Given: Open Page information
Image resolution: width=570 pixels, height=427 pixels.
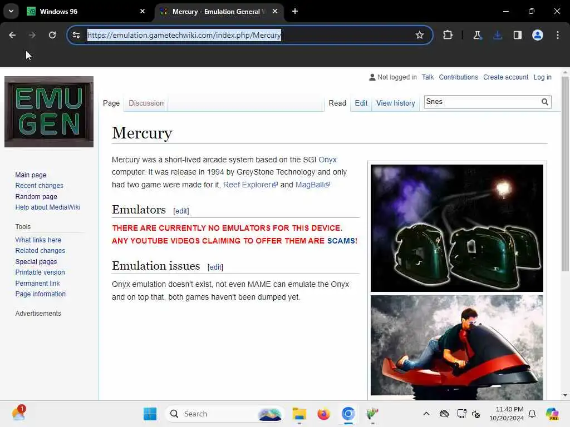Looking at the screenshot, I should pos(40,294).
